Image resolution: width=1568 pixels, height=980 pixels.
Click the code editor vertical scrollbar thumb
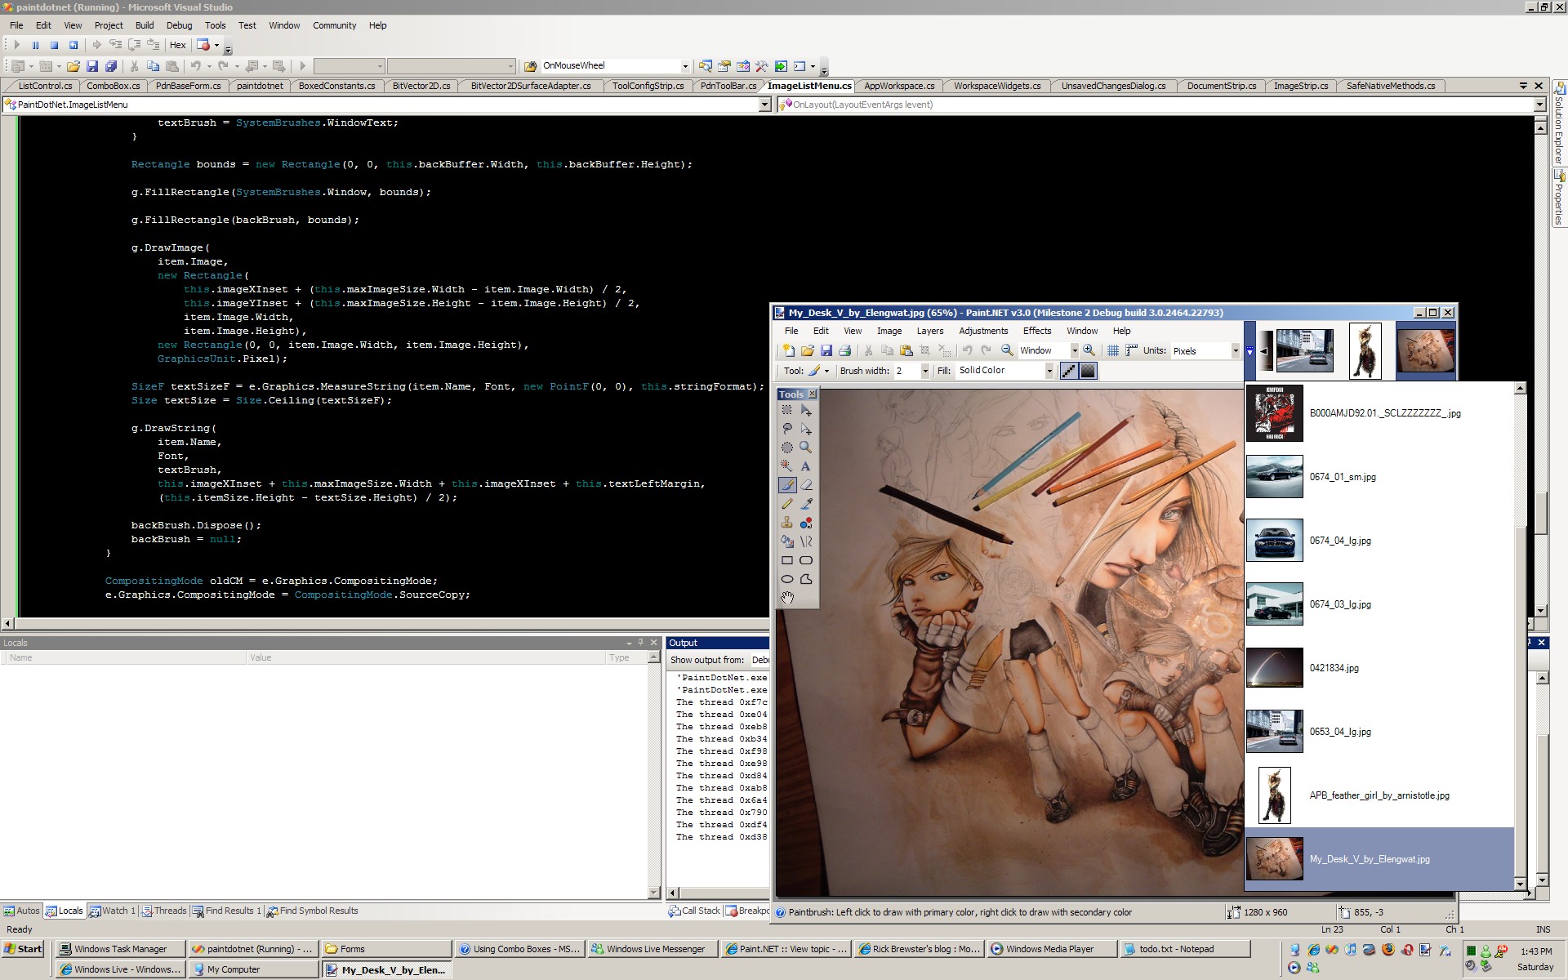(x=1540, y=513)
